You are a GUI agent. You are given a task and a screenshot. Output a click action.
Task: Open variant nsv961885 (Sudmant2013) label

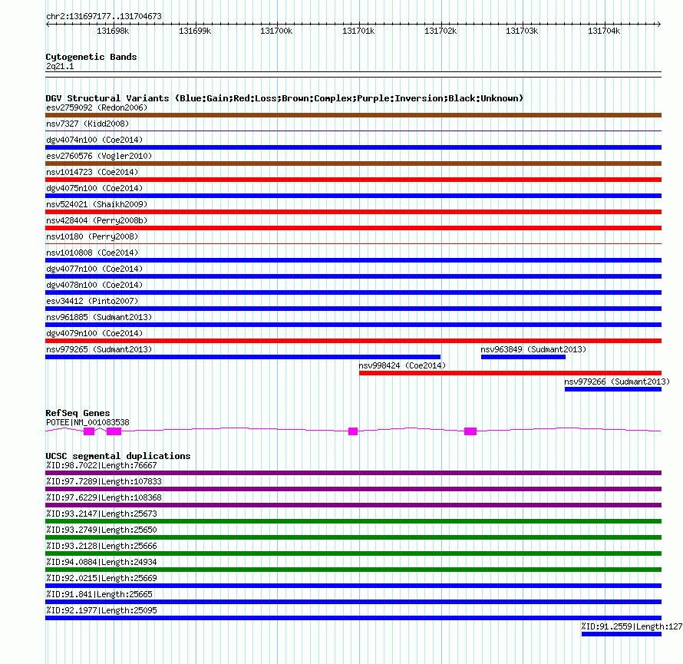click(99, 317)
